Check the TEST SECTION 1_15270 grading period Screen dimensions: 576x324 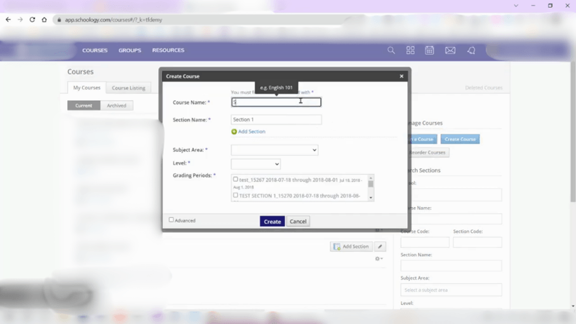236,195
